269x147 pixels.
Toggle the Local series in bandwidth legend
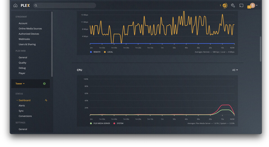[x=108, y=52]
